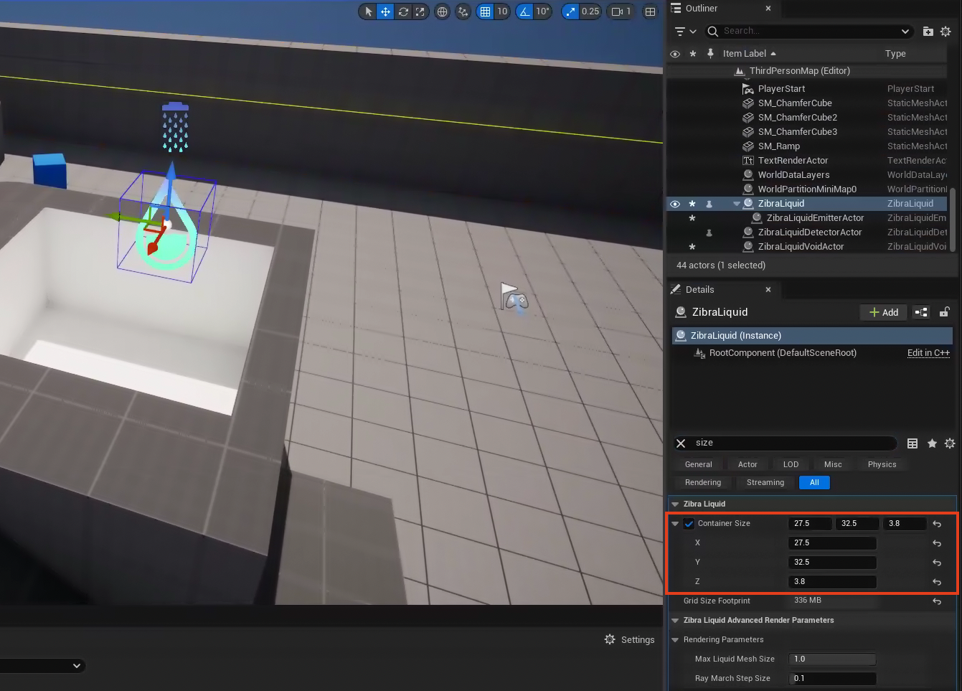Open grid snap value 10 dropdown
This screenshot has width=962, height=691.
pos(502,11)
